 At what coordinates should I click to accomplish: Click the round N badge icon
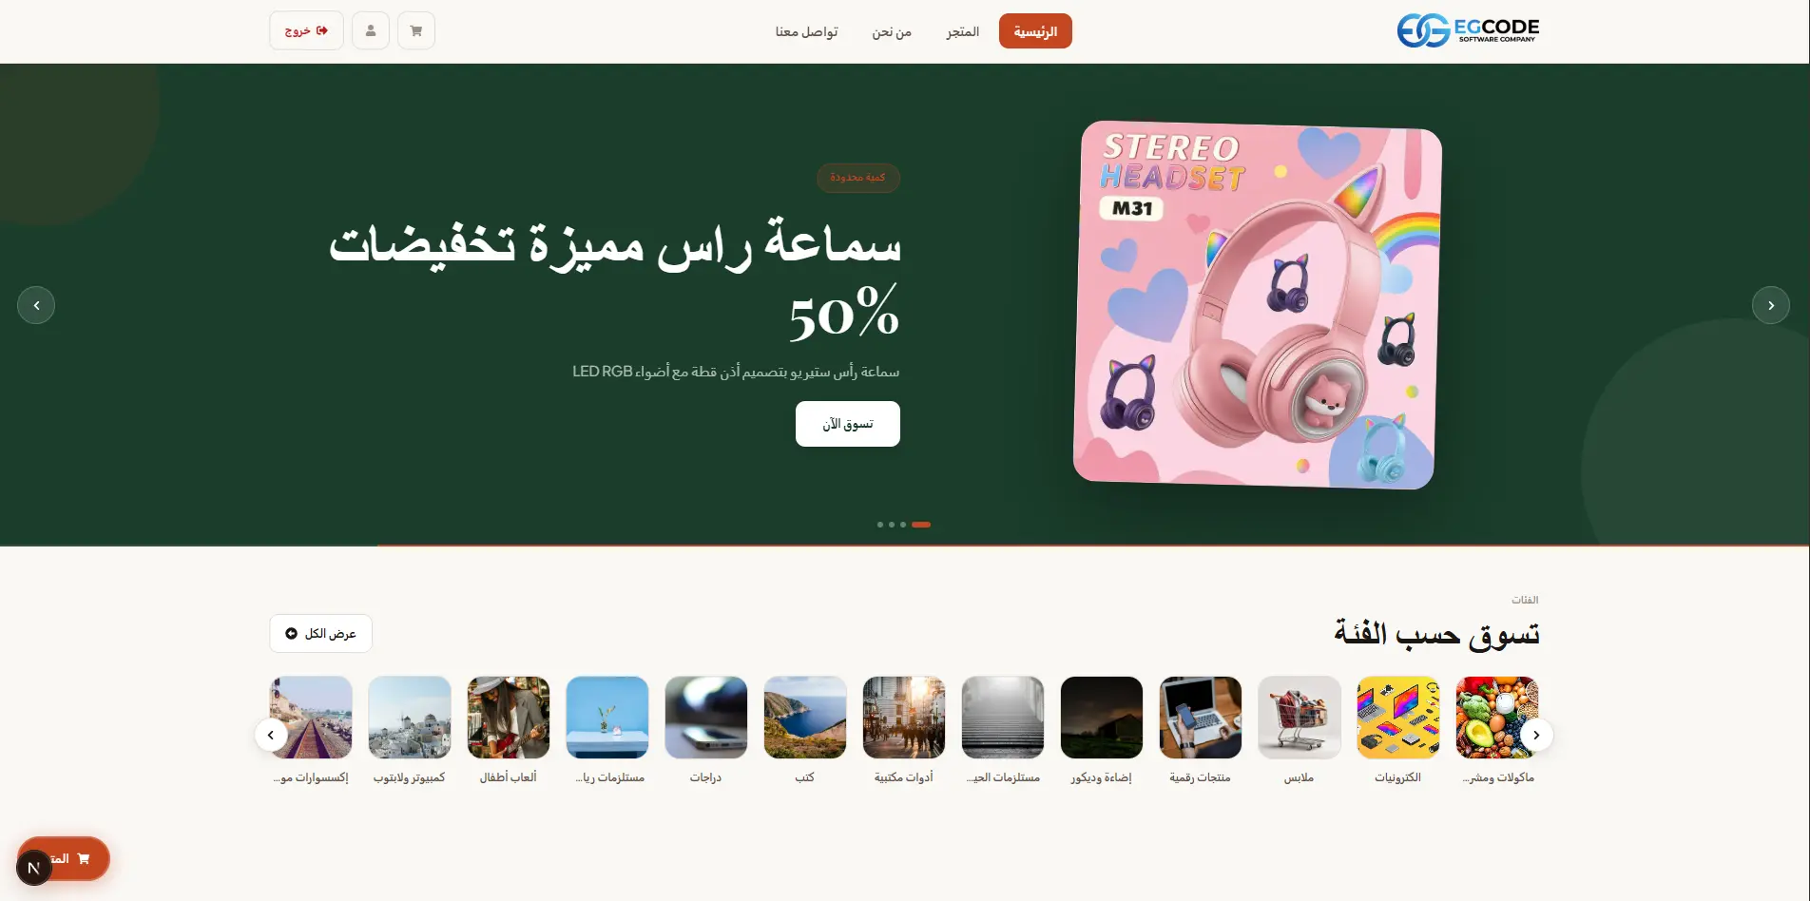coord(34,868)
